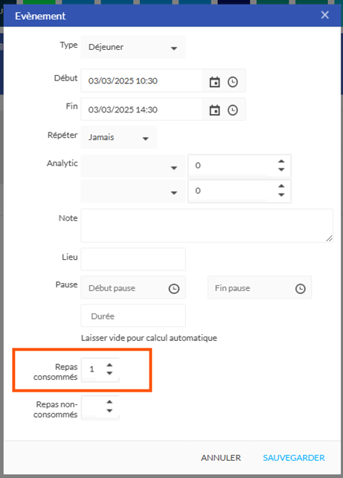Close the Evènement dialog with X
The width and height of the screenshot is (343, 478).
pyautogui.click(x=324, y=15)
